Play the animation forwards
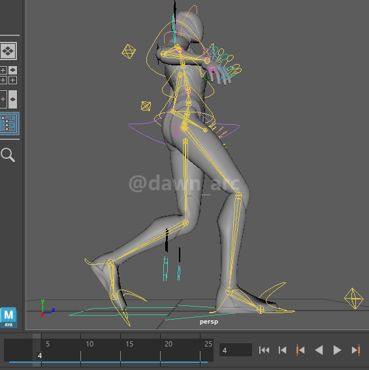Screen dimensions: 369x370 tap(337, 350)
